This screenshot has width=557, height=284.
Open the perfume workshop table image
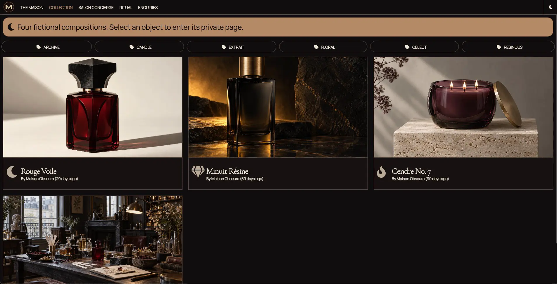point(93,240)
